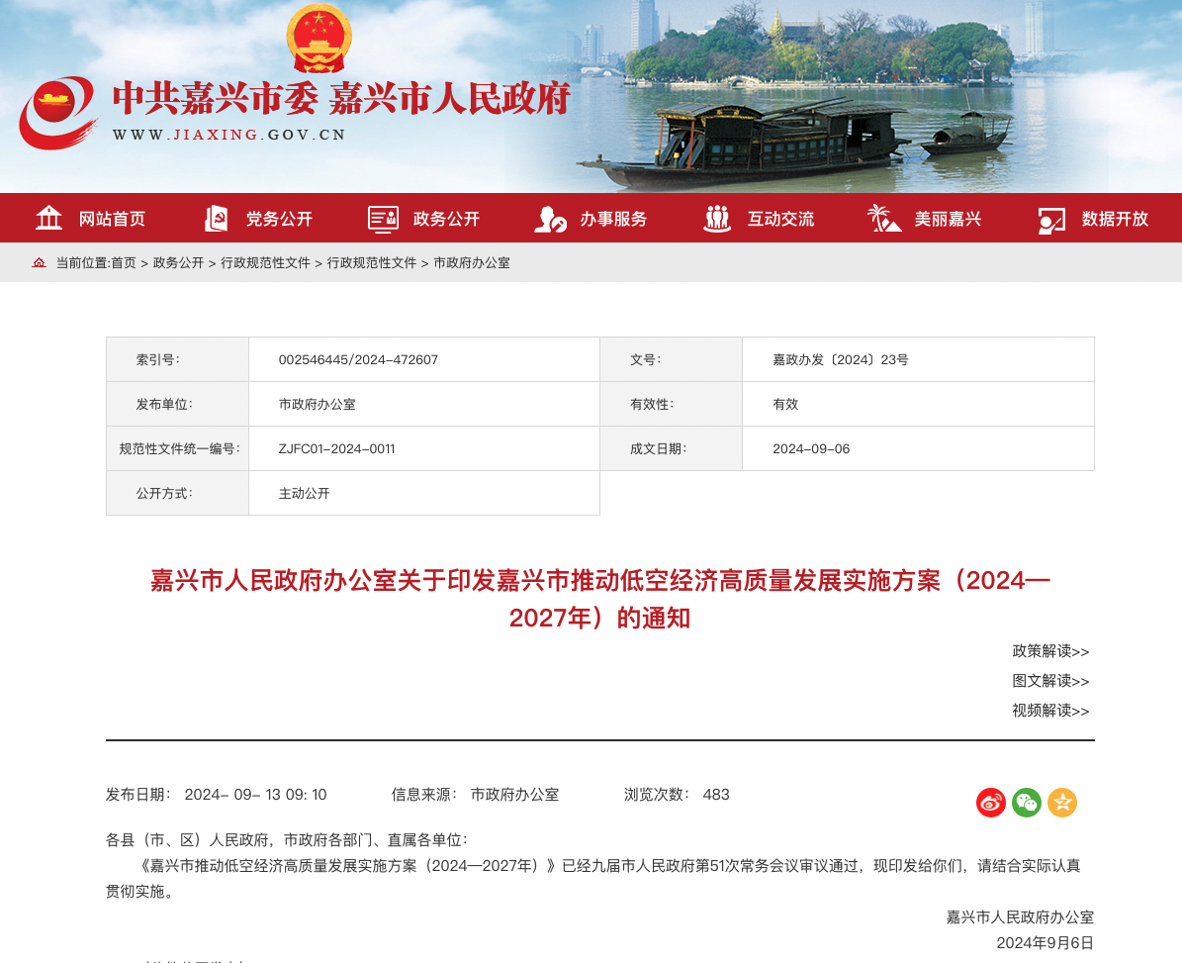Click the 美丽嘉兴 palm tree icon
The width and height of the screenshot is (1182, 963).
pyautogui.click(x=883, y=219)
